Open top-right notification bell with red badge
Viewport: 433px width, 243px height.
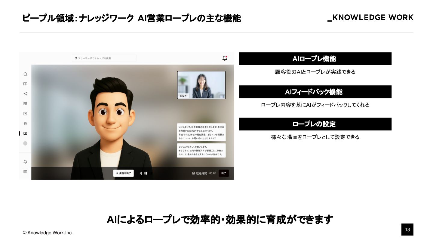click(x=225, y=58)
